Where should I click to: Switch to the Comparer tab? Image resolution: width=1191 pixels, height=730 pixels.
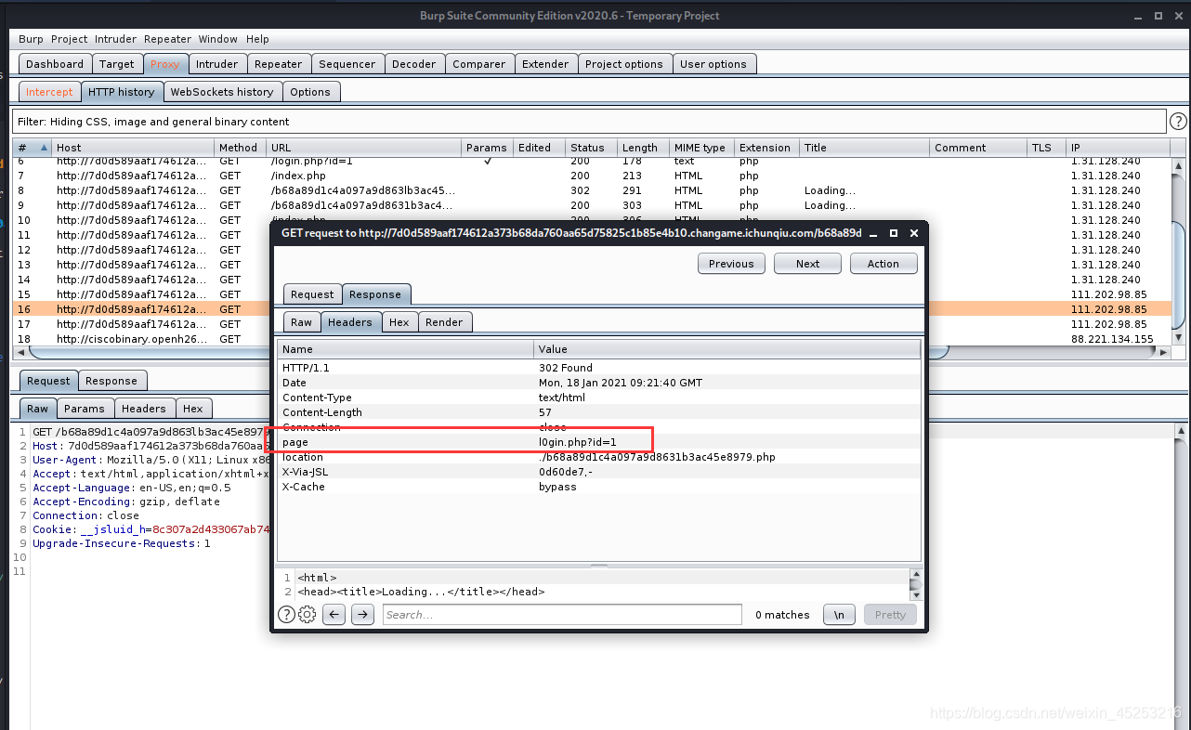[x=479, y=64]
